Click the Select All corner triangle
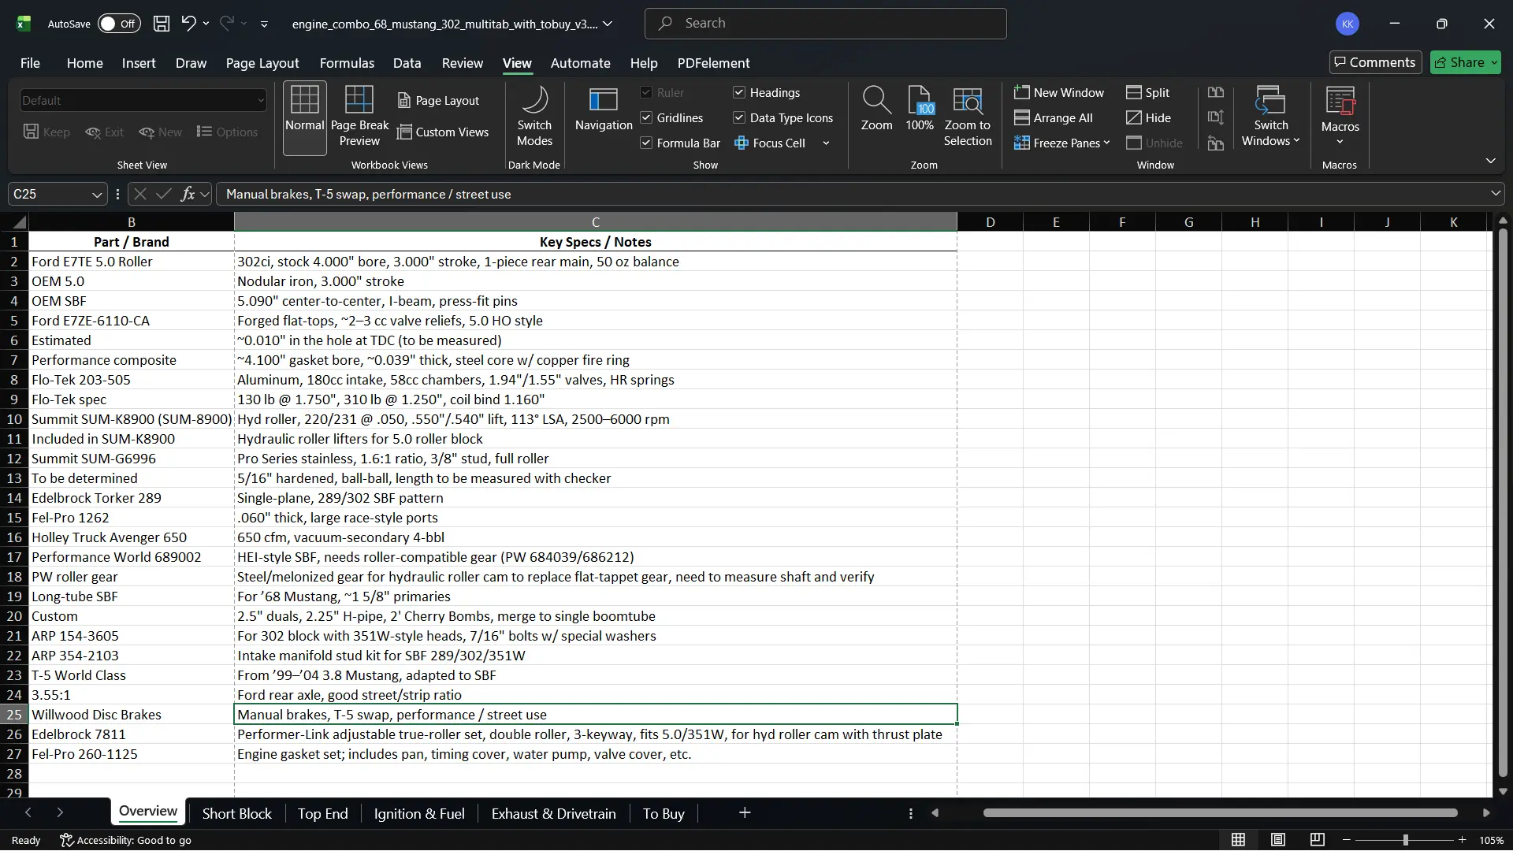1513x851 pixels. (x=18, y=222)
